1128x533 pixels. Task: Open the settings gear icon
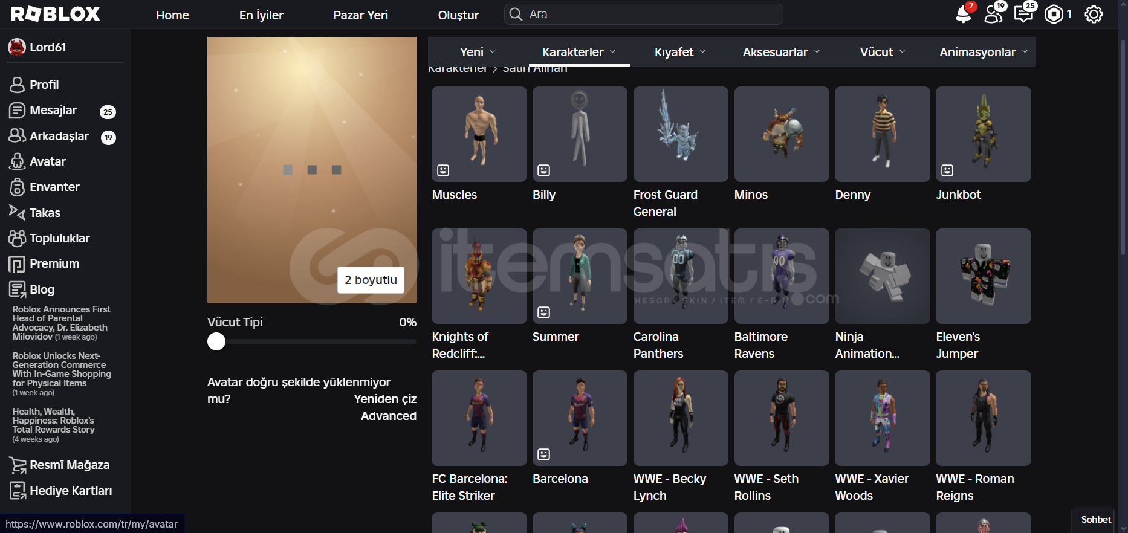coord(1094,14)
